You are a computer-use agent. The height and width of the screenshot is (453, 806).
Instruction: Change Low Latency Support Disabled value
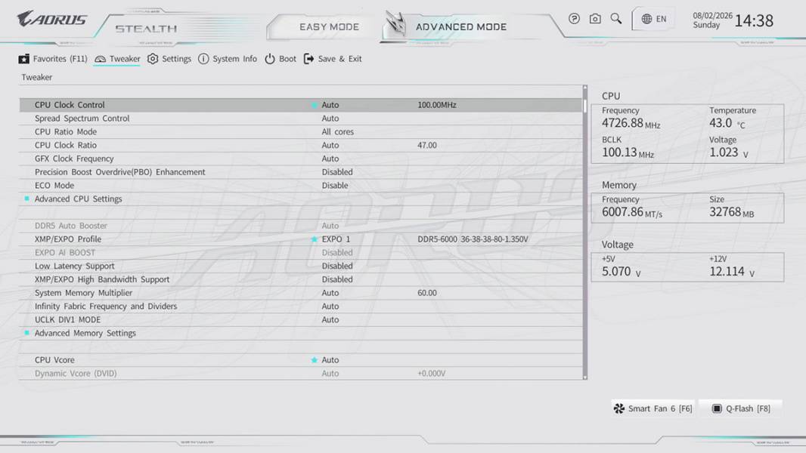337,266
